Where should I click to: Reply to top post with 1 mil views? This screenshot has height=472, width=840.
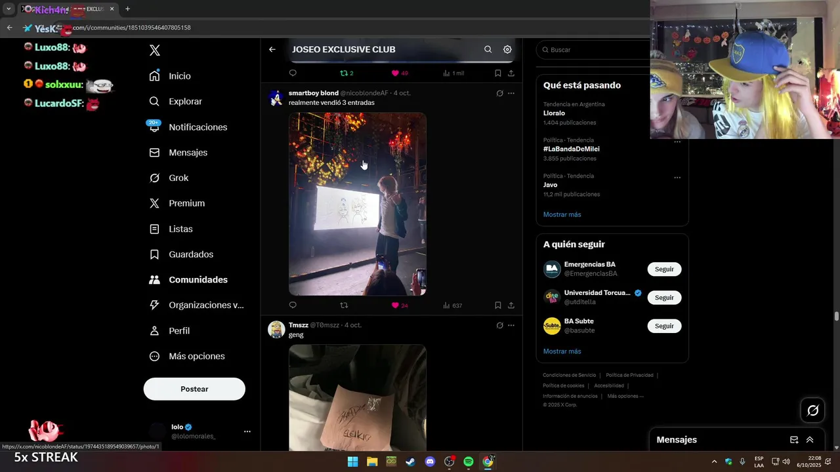coord(293,73)
